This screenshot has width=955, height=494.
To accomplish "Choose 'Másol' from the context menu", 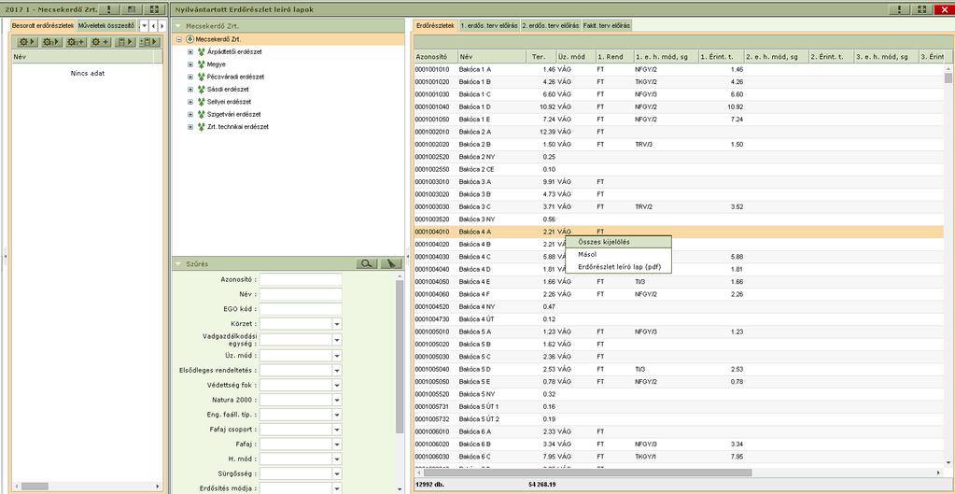I will tap(619, 254).
